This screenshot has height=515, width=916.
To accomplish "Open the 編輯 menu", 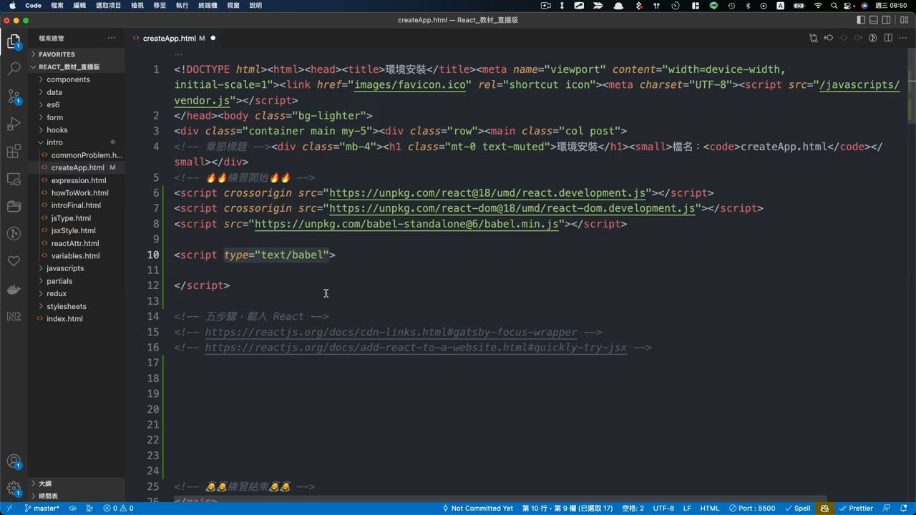I will coord(79,5).
